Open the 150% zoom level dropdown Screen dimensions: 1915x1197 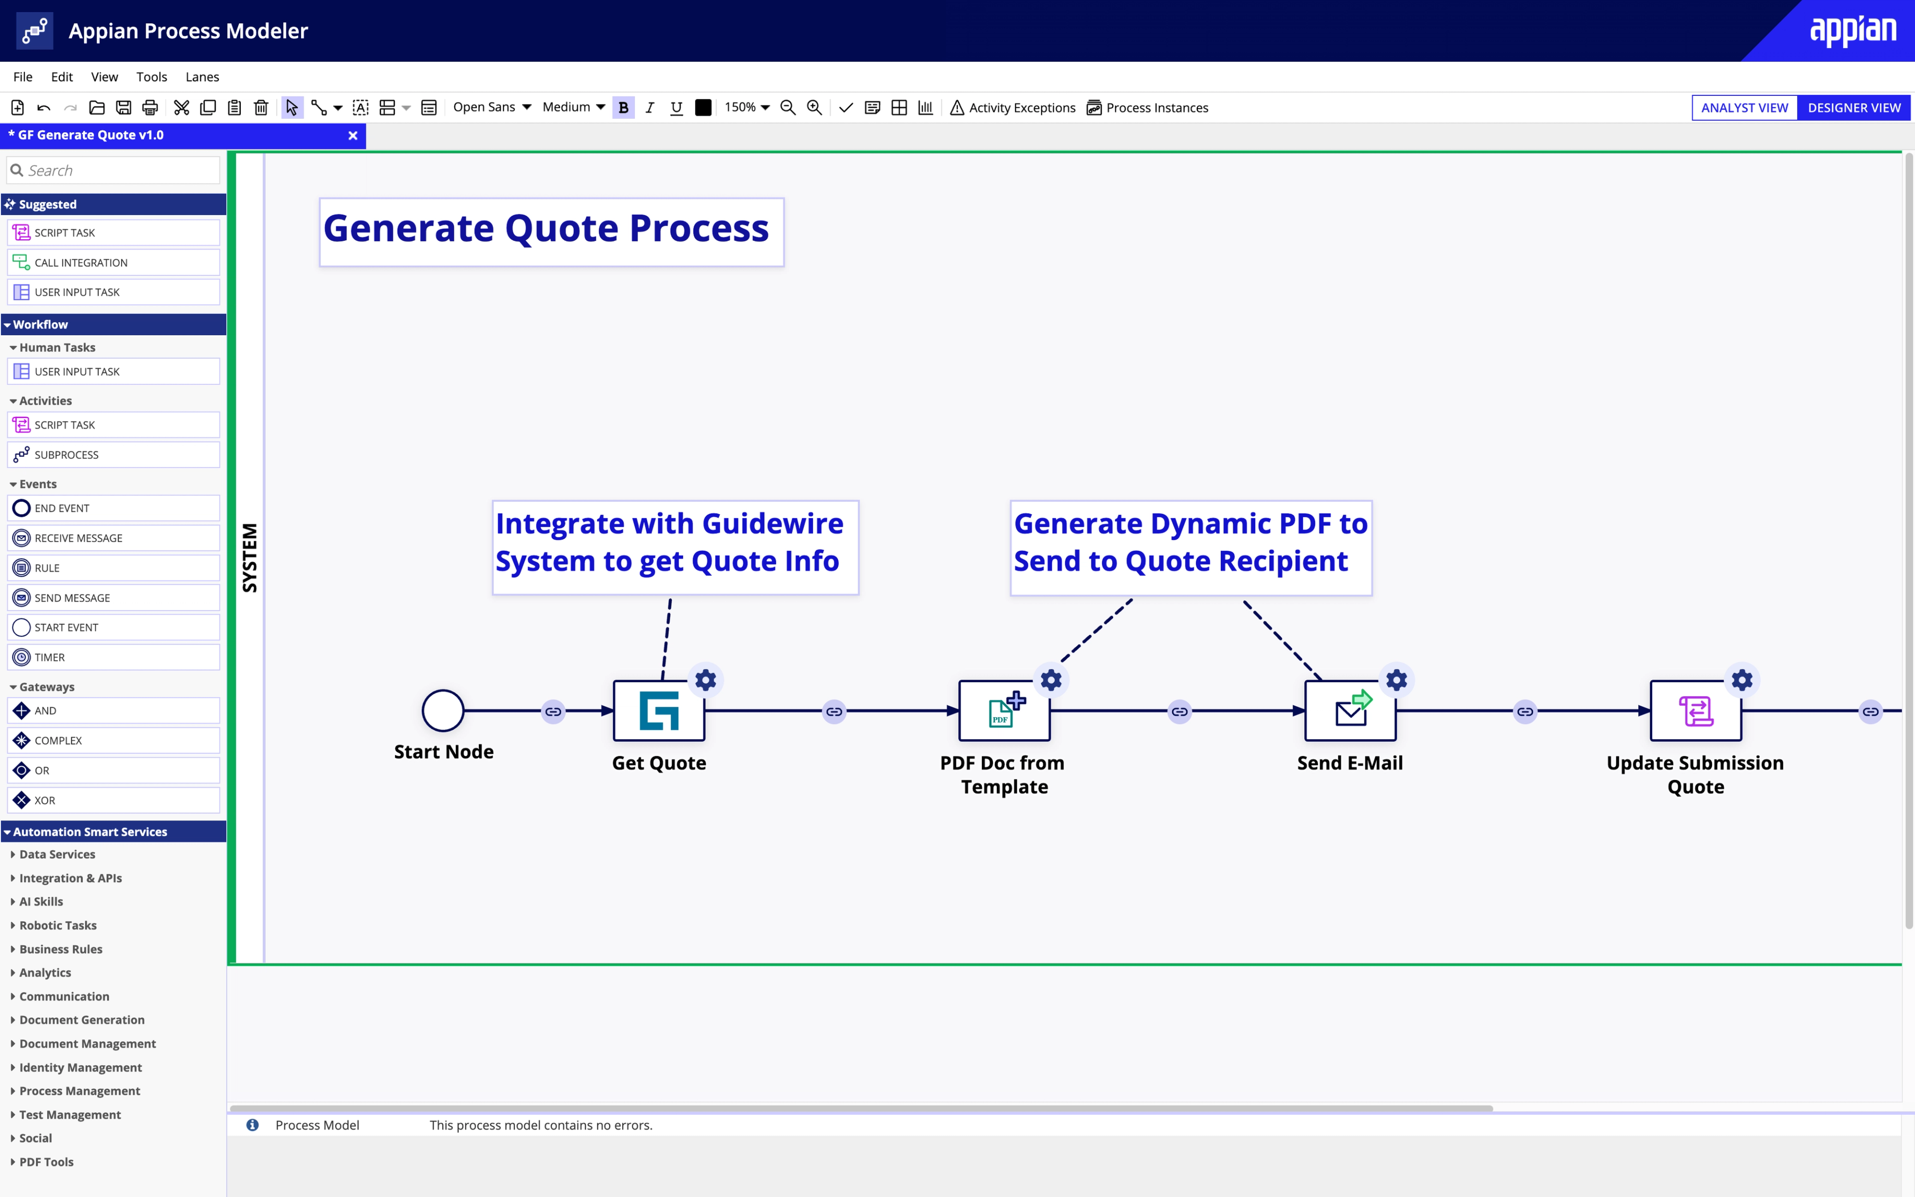[747, 107]
